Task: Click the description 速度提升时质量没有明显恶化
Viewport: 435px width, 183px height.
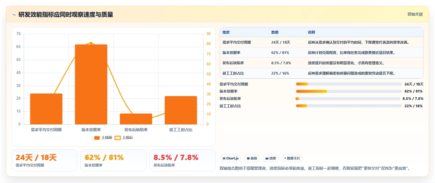Action: click(x=346, y=63)
